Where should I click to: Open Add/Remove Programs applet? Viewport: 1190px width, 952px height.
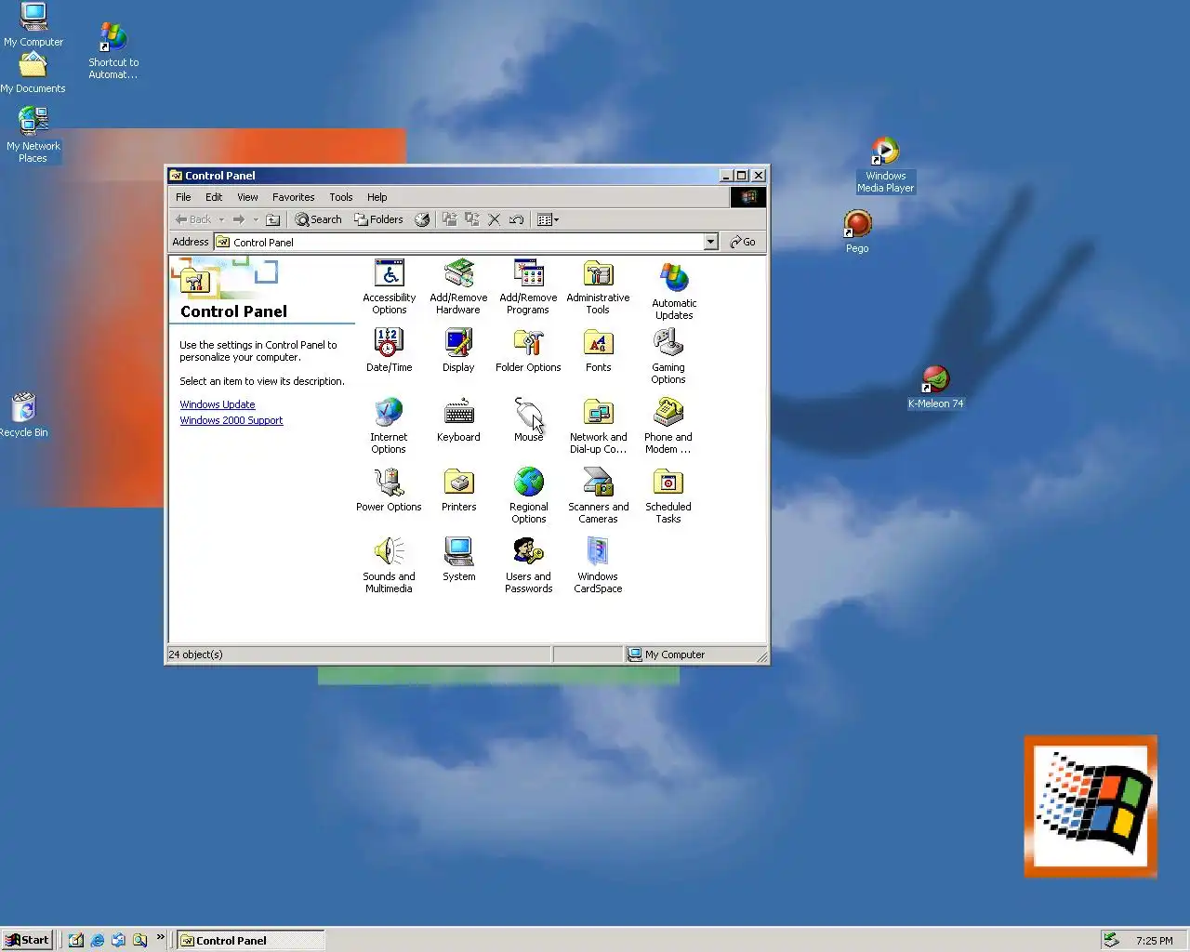pos(528,273)
